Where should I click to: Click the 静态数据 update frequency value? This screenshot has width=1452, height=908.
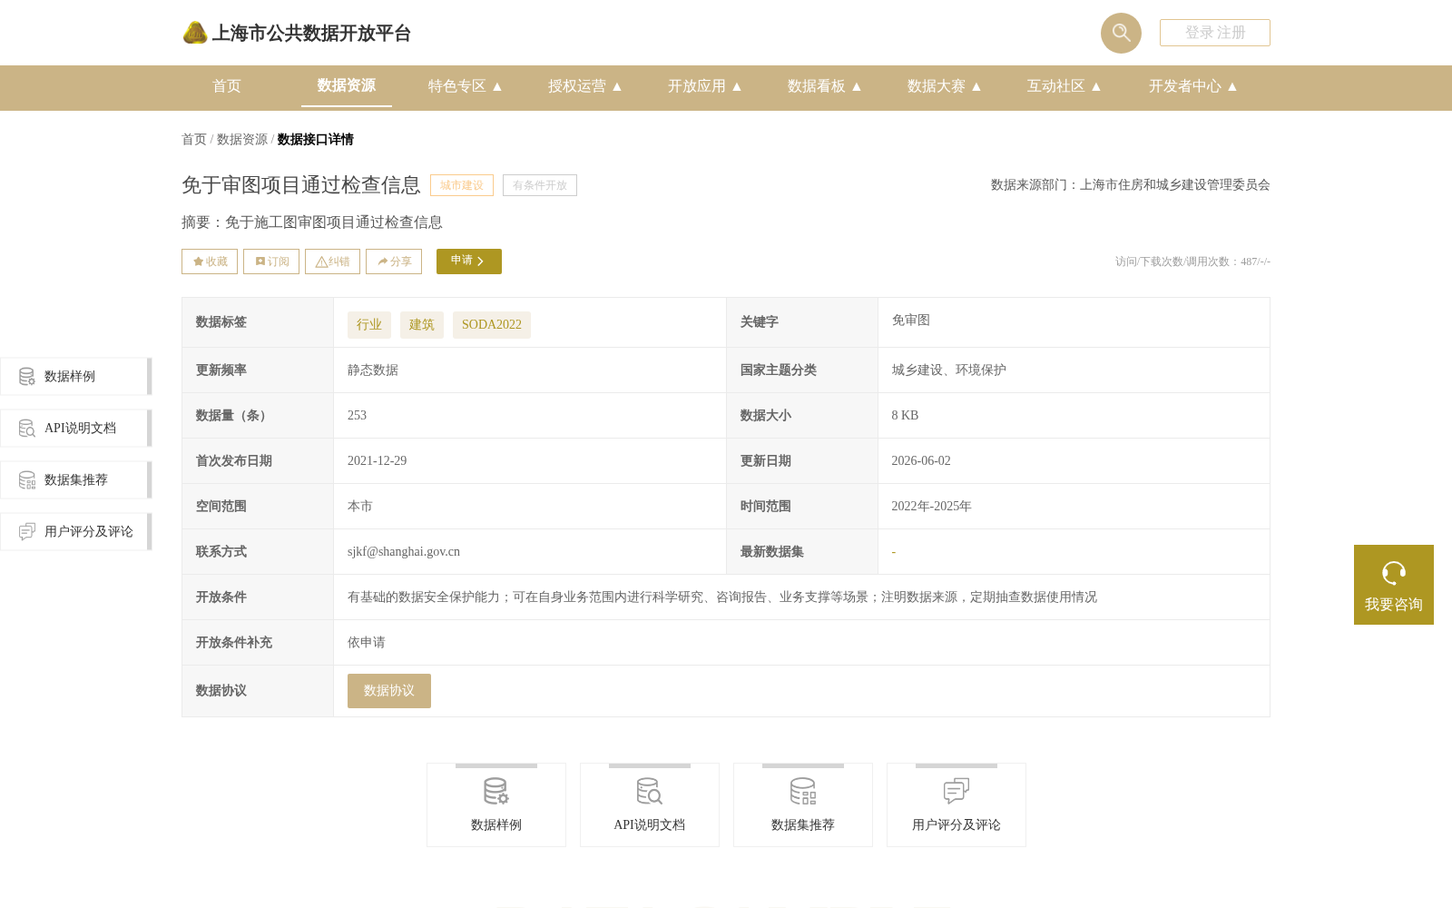click(373, 370)
